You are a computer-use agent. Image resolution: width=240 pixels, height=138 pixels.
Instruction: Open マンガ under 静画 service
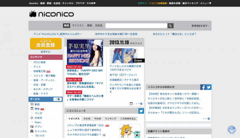[38, 113]
